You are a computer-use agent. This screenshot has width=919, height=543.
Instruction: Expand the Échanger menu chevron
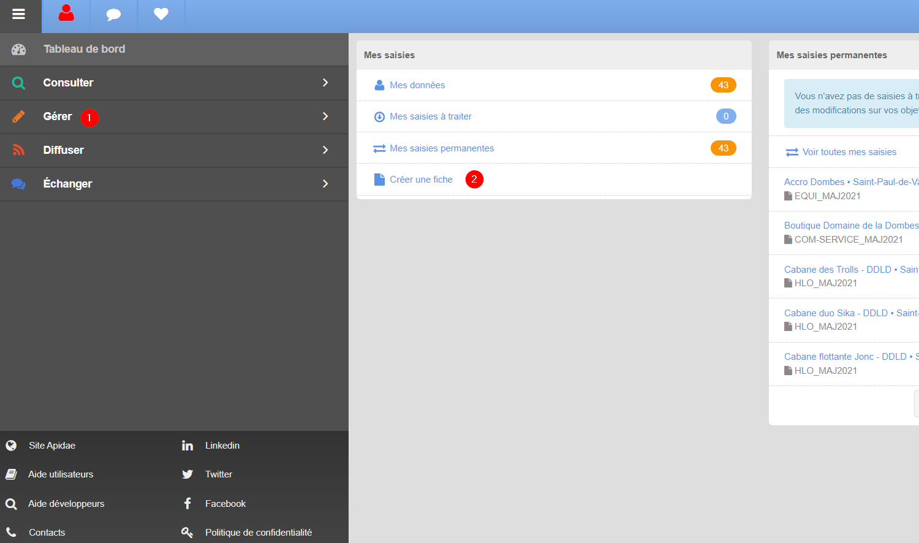coord(325,184)
